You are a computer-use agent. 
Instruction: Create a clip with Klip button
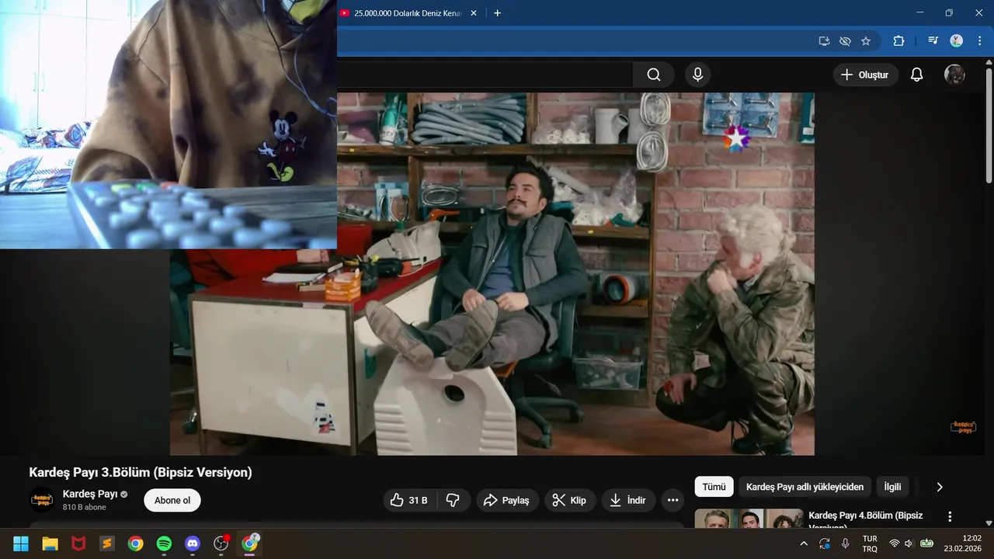(570, 500)
